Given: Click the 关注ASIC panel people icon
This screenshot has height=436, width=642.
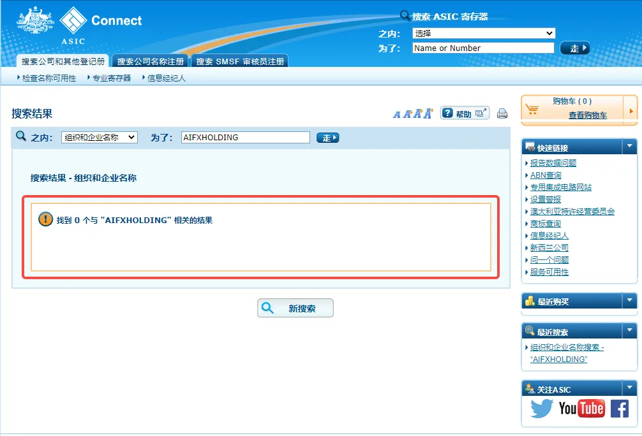Looking at the screenshot, I should 530,389.
